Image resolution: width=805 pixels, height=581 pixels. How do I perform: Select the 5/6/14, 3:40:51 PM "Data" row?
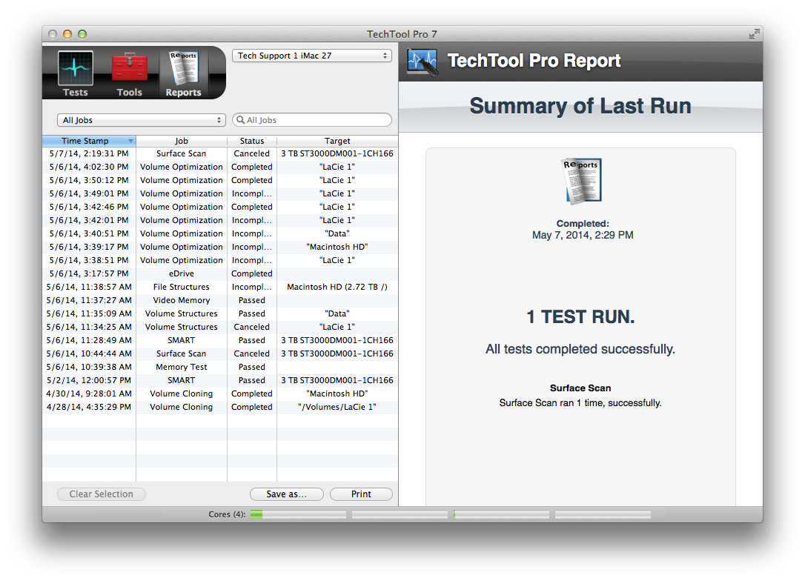tap(220, 233)
